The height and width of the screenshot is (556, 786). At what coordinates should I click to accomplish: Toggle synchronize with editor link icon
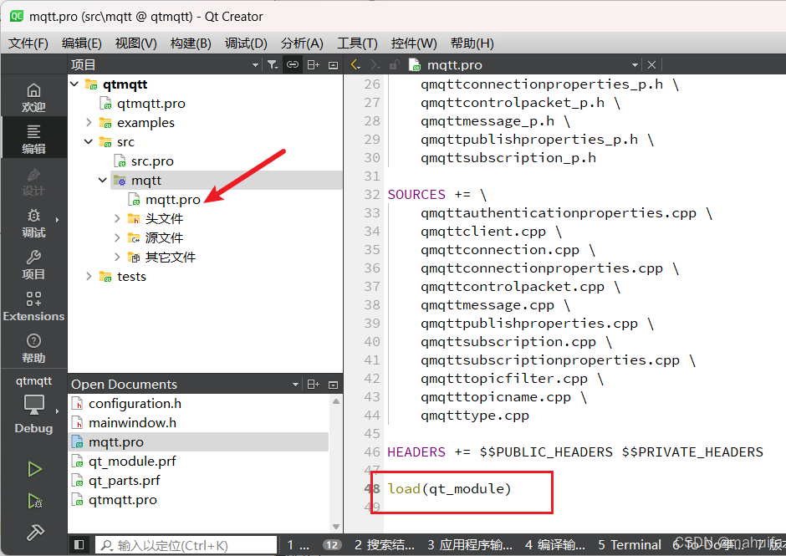pyautogui.click(x=293, y=64)
